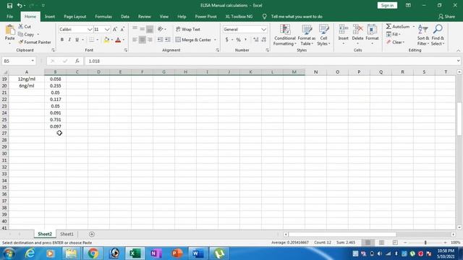
Task: Toggle Wrap Text
Action: click(188, 29)
